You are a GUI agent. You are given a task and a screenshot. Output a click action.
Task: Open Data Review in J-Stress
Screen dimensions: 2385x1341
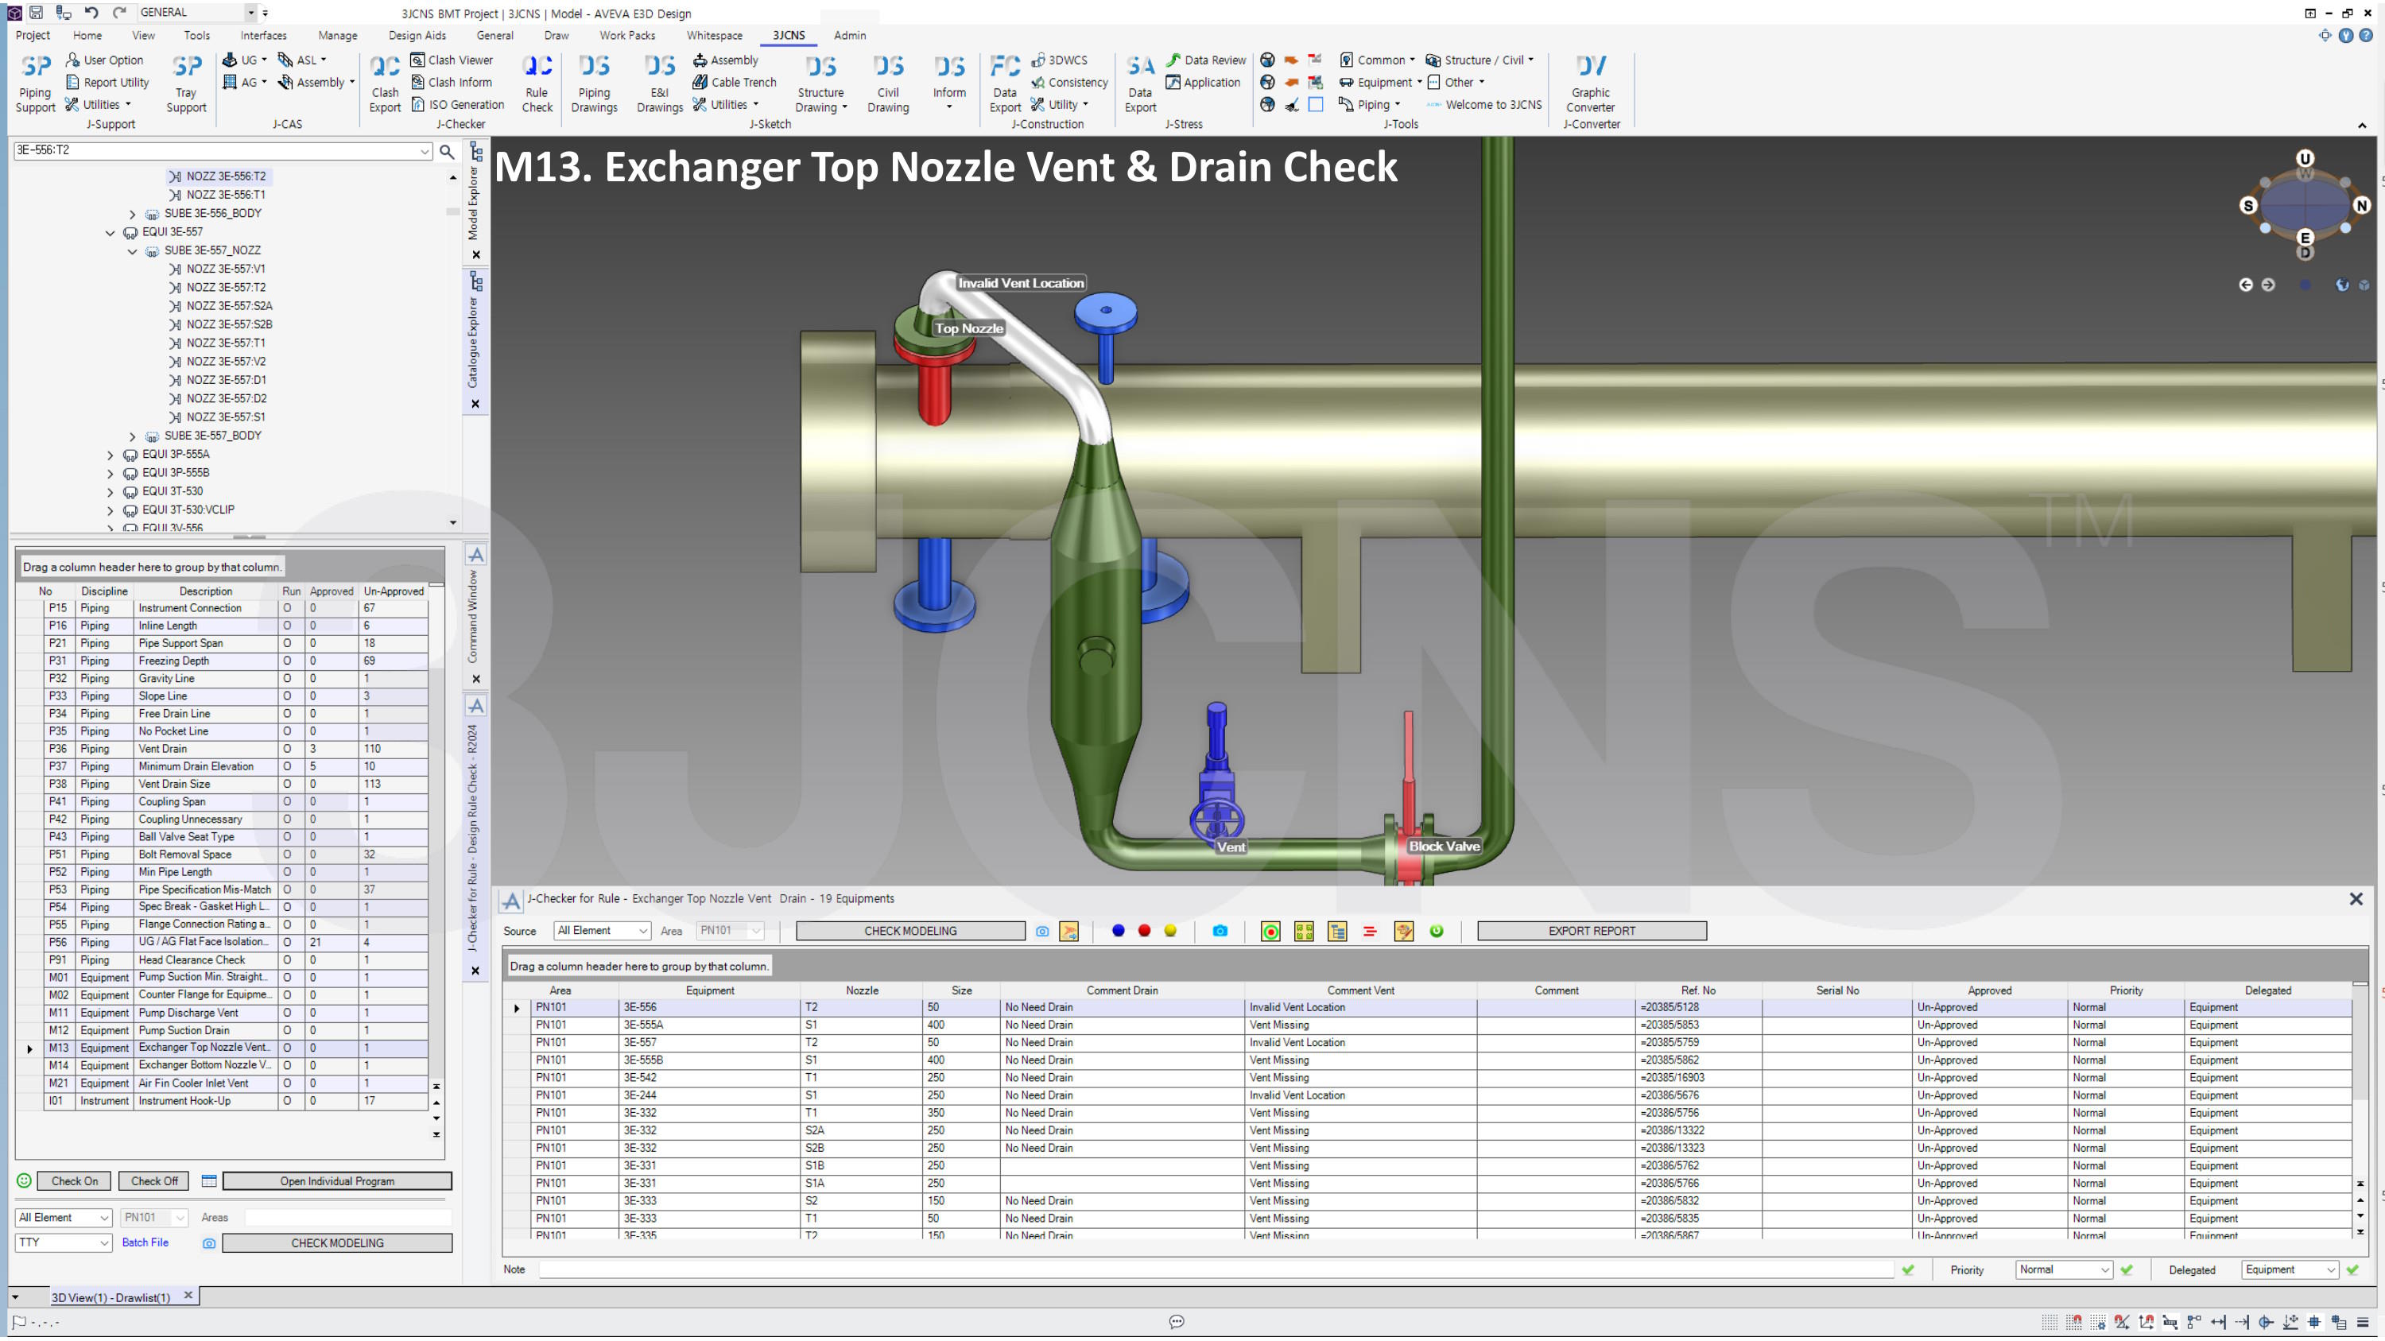1206,60
